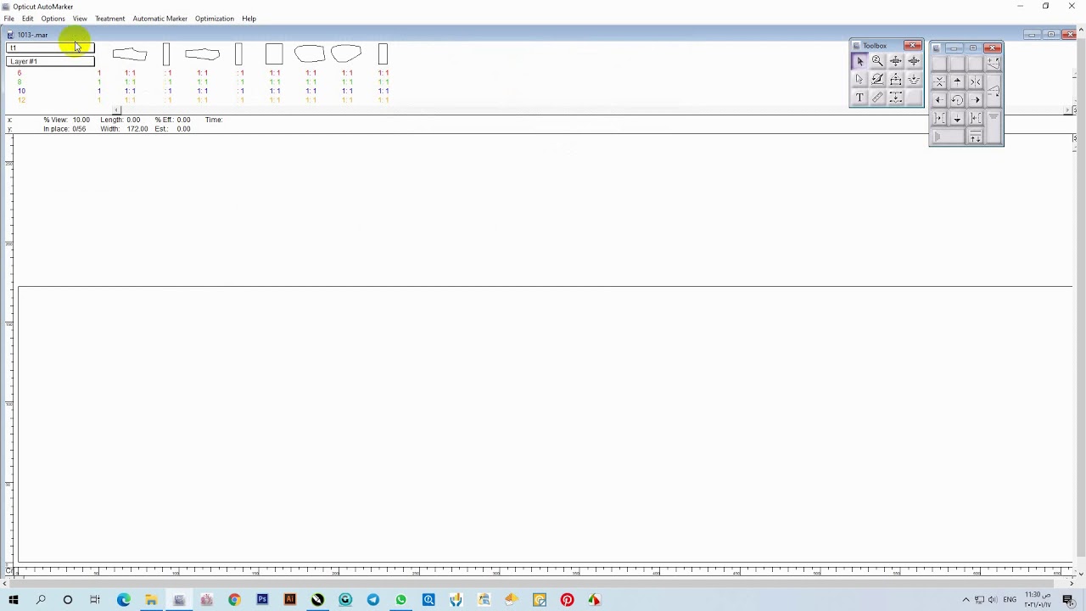Click the push-right bracket icon
This screenshot has width=1086, height=611.
tap(939, 118)
